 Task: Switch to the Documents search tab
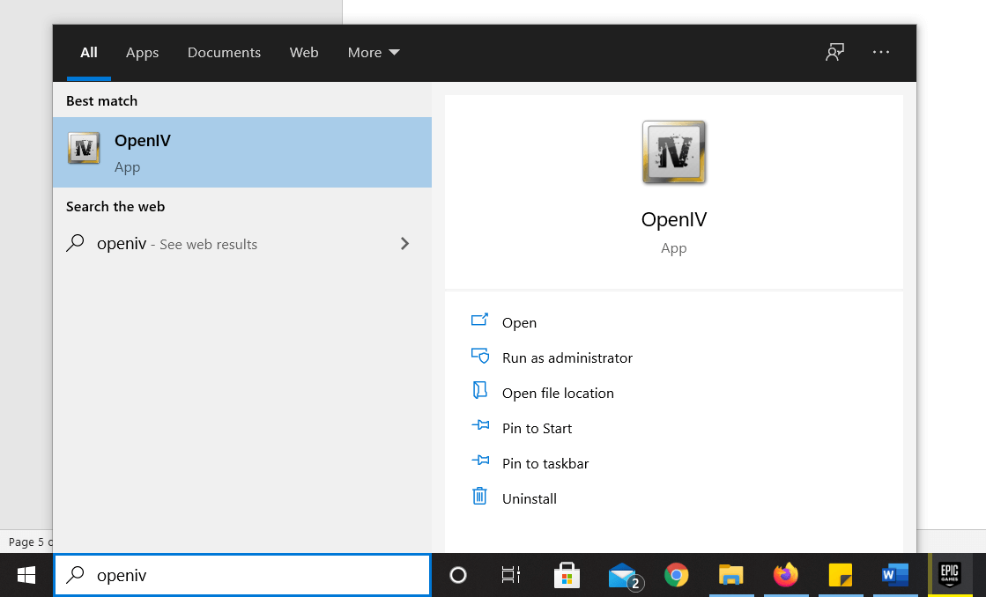coord(224,52)
